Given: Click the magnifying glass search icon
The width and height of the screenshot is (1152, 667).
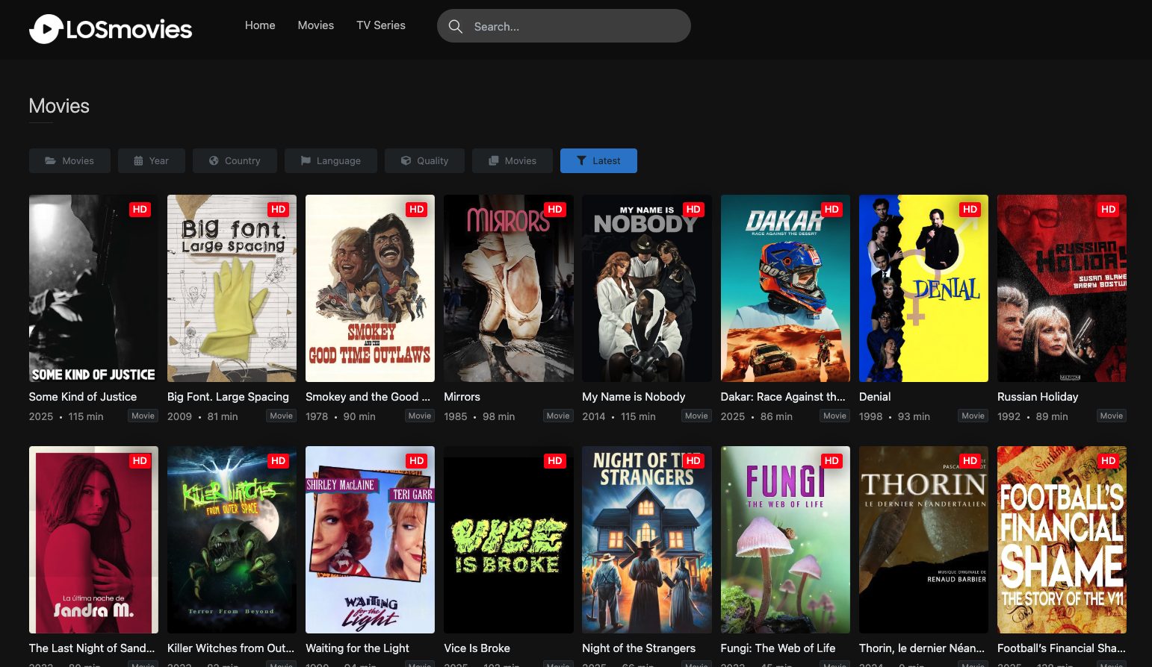Looking at the screenshot, I should tap(455, 26).
